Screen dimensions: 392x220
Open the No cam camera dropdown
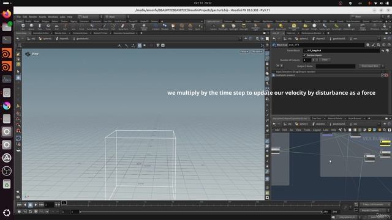click(x=257, y=51)
